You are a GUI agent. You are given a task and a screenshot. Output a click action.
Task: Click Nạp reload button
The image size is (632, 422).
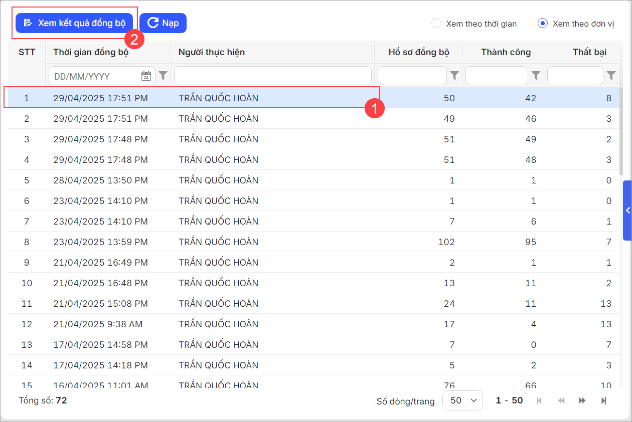pos(163,23)
